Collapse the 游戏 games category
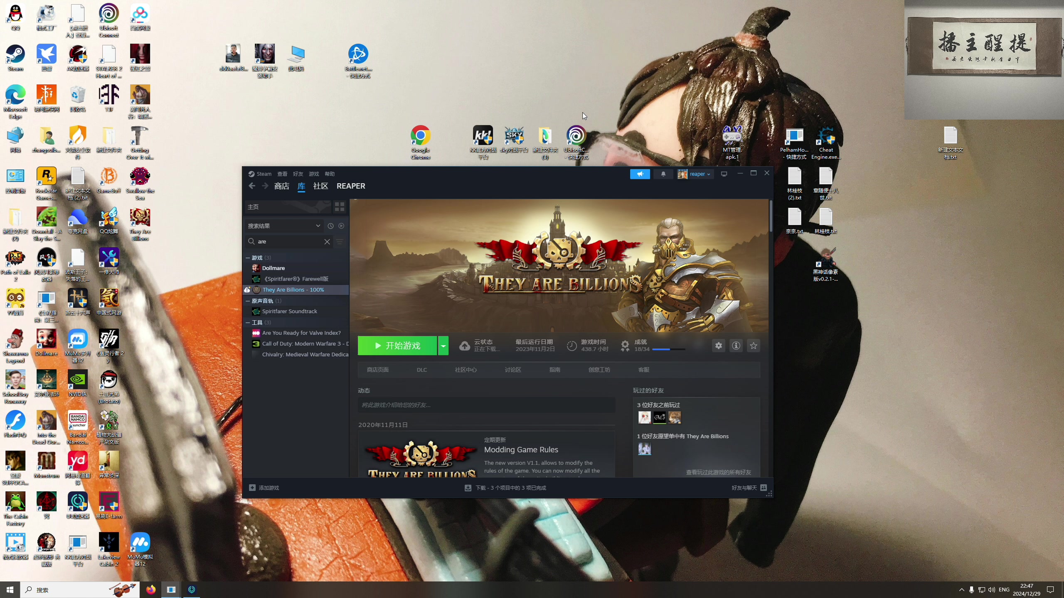The image size is (1064, 598). click(248, 258)
